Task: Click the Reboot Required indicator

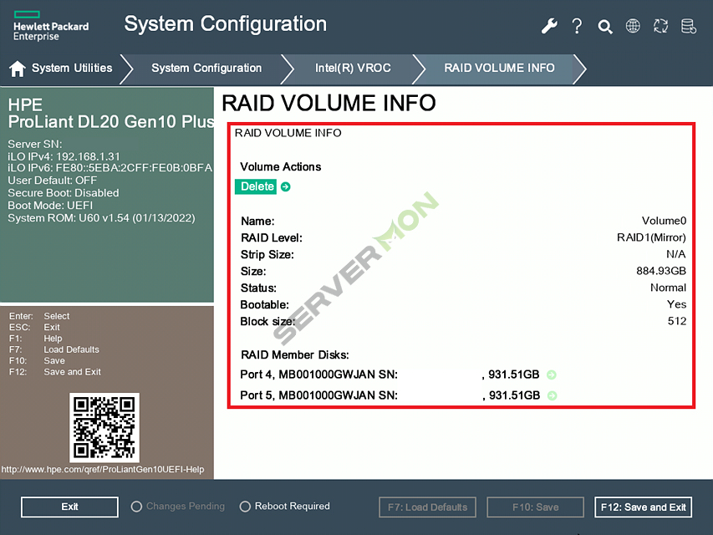Action: coord(285,507)
